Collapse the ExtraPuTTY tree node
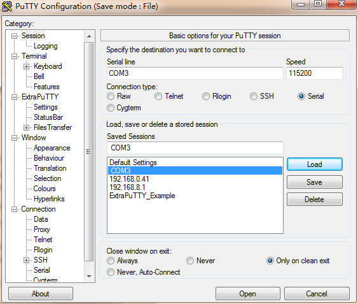Viewport: 358px width, 304px height. coord(15,97)
